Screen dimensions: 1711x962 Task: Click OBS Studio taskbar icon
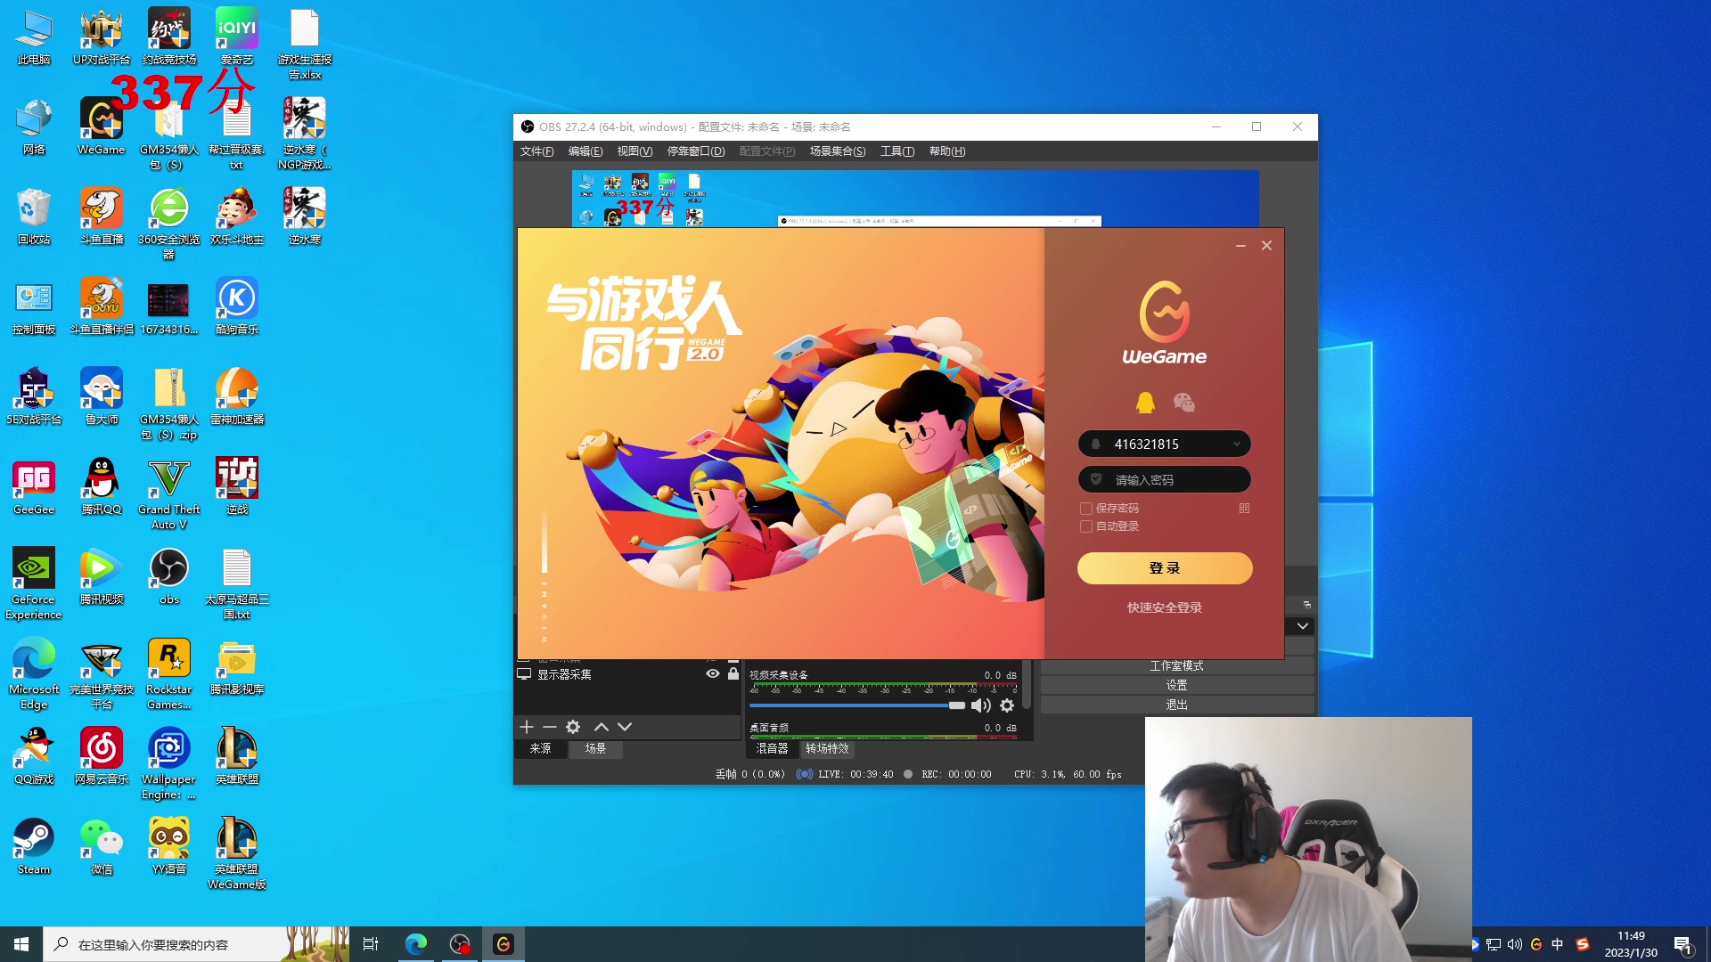tap(460, 944)
